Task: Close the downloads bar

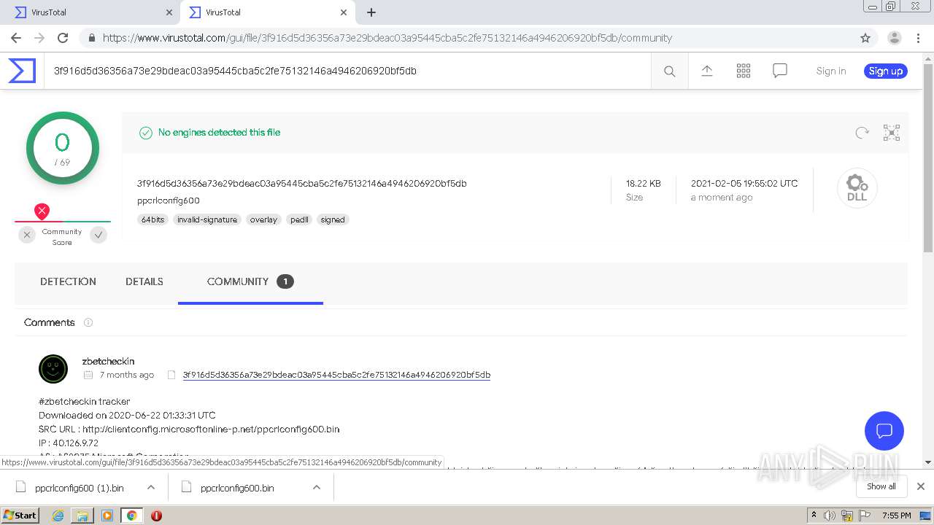Action: pyautogui.click(x=921, y=486)
